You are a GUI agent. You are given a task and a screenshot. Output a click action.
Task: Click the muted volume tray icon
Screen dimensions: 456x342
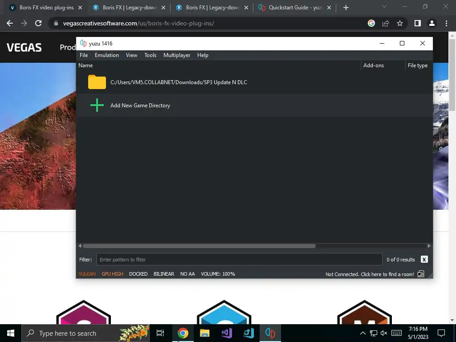tap(384, 333)
